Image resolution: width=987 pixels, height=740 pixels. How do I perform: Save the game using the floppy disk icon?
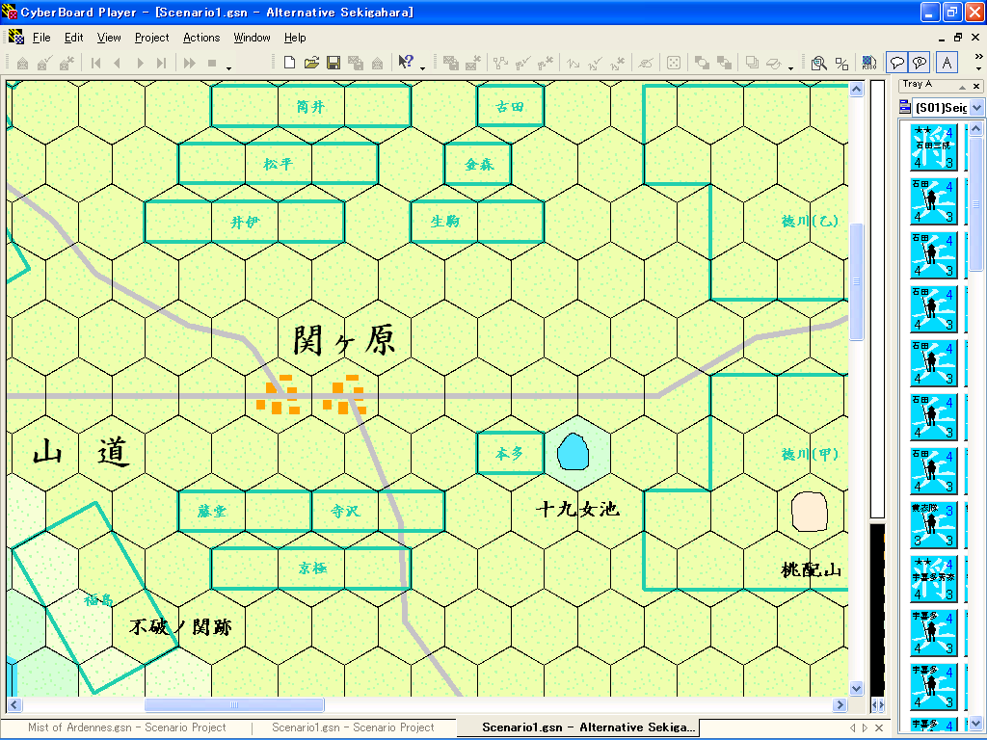click(333, 64)
